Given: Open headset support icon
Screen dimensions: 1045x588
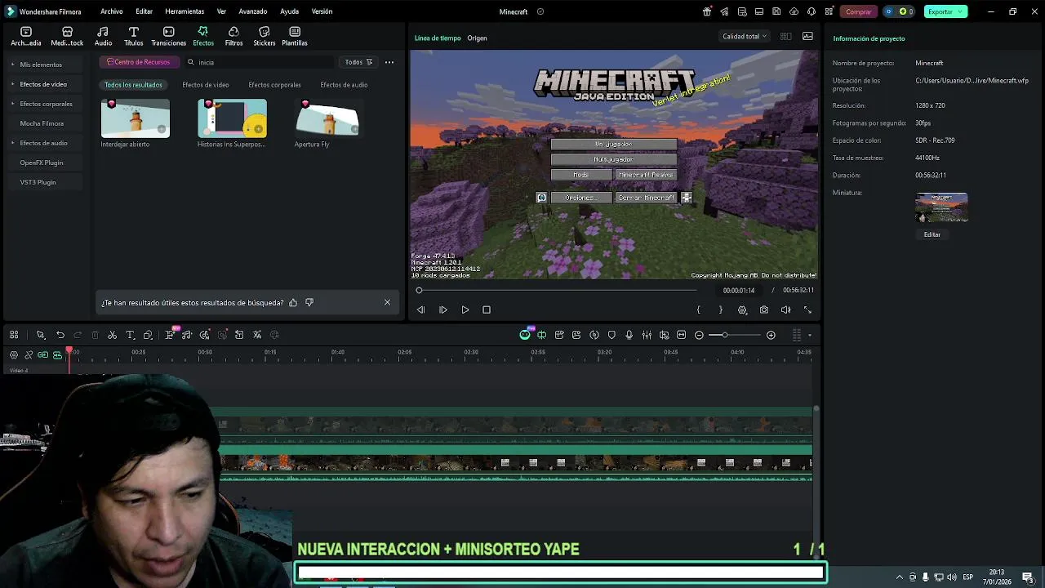Looking at the screenshot, I should tap(811, 11).
